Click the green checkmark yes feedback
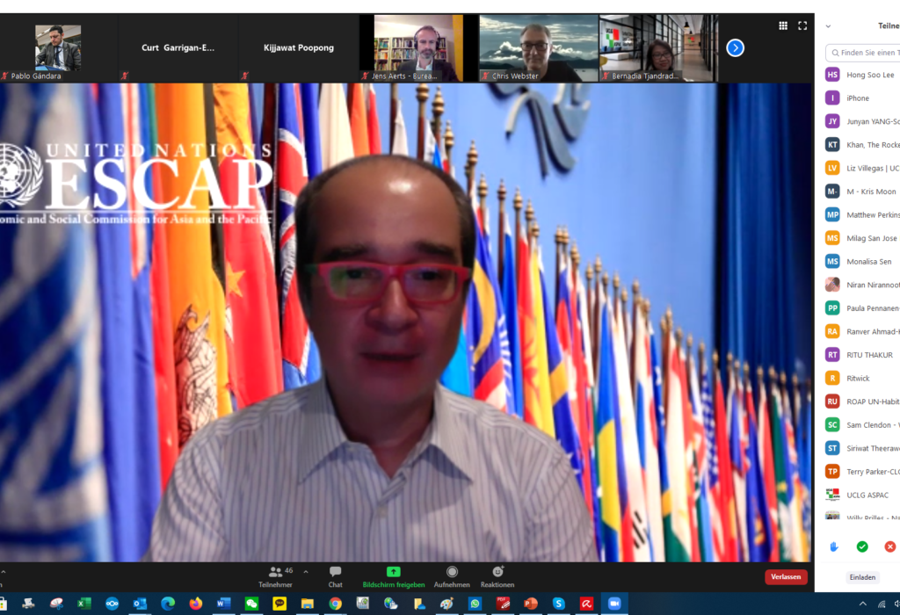This screenshot has height=615, width=900. (862, 546)
